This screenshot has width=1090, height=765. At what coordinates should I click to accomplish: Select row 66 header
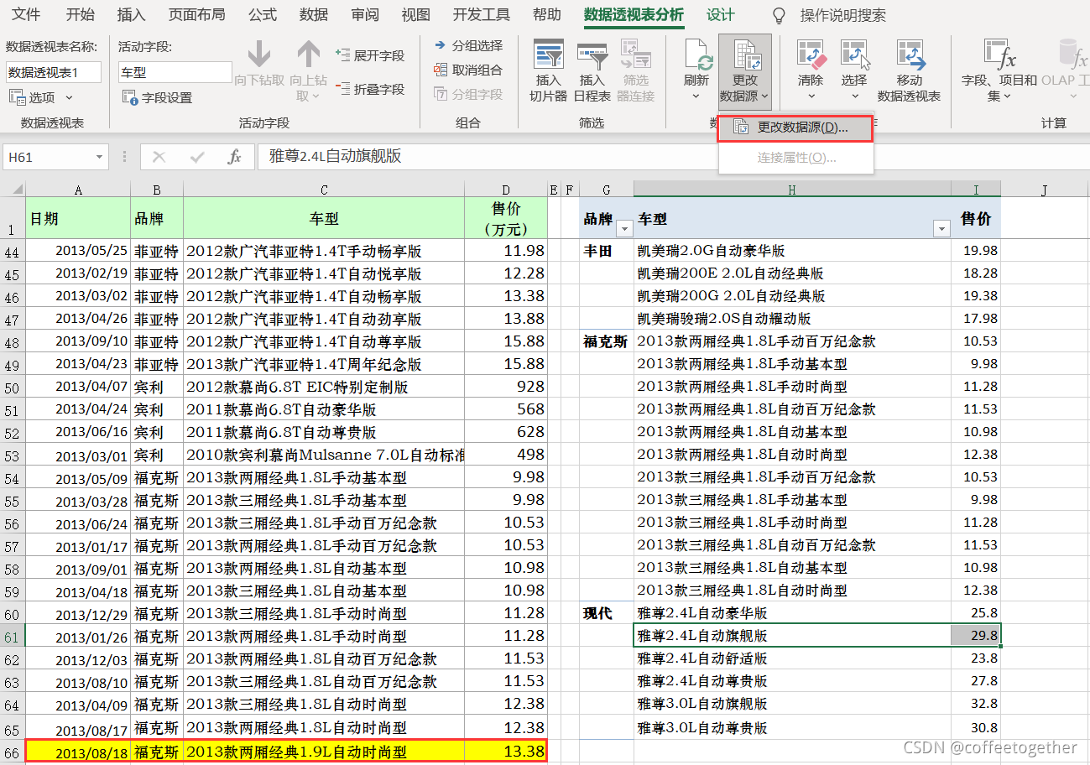(13, 752)
